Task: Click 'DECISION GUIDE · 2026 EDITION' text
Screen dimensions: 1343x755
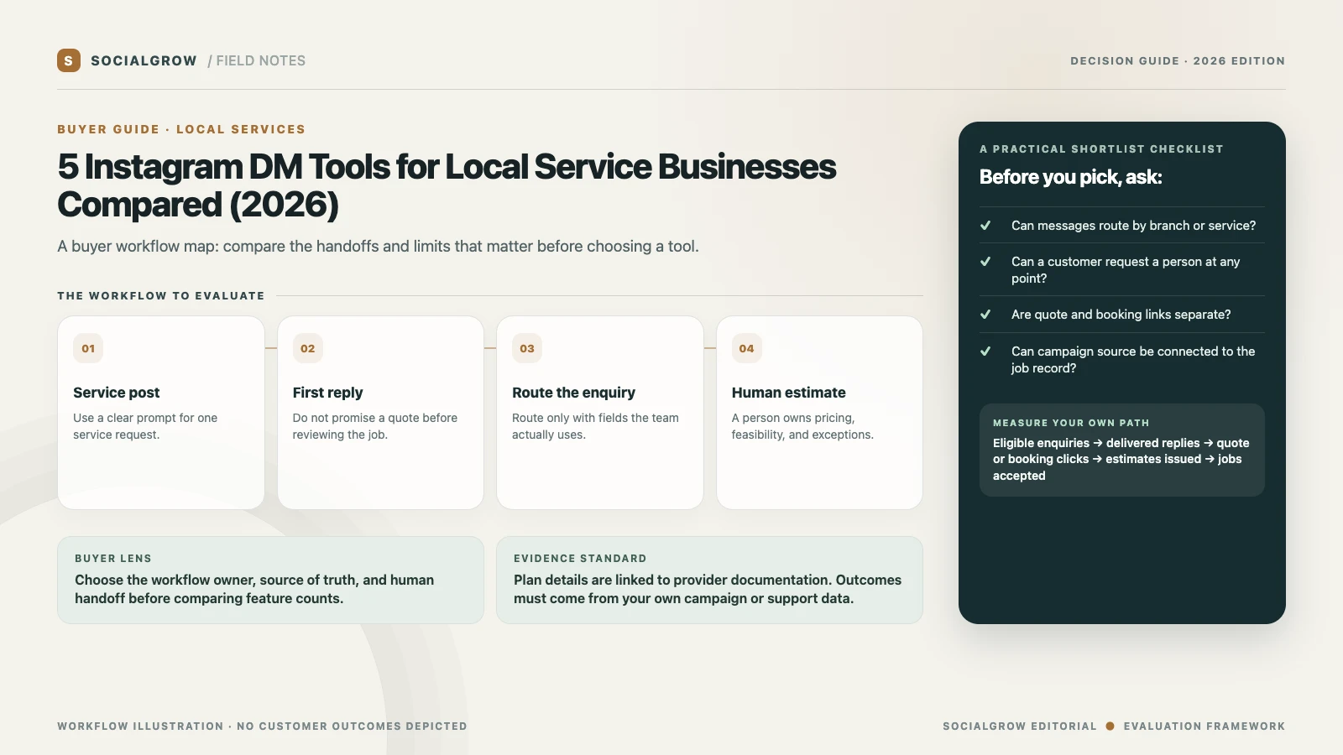Action: pos(1178,61)
